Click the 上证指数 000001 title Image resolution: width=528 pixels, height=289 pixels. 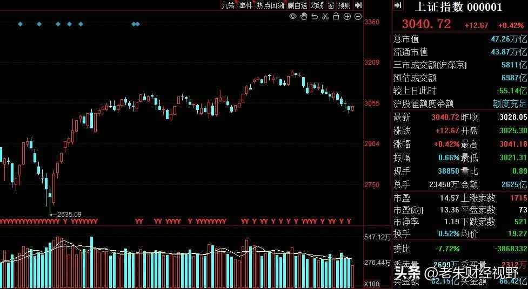(458, 7)
